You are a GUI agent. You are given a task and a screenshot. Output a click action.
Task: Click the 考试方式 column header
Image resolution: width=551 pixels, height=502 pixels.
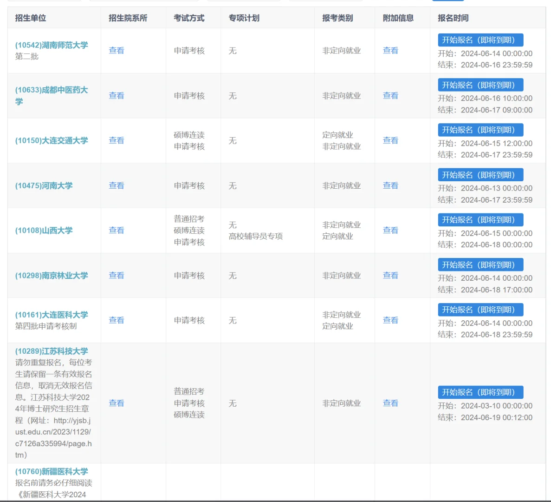(189, 18)
